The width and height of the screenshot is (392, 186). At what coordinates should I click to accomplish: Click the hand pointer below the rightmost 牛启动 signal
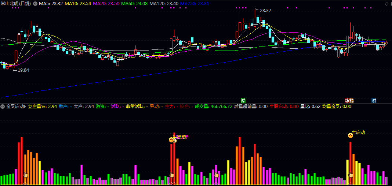click(351, 175)
